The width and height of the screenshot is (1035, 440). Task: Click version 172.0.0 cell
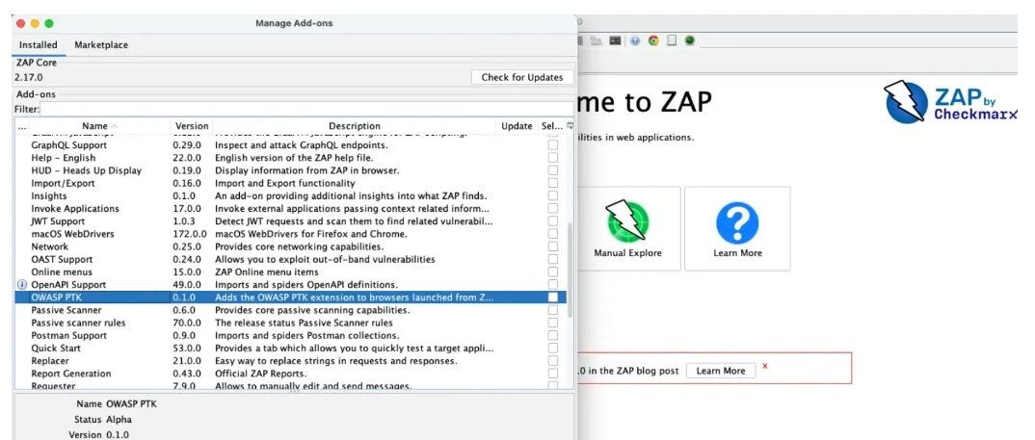click(190, 234)
